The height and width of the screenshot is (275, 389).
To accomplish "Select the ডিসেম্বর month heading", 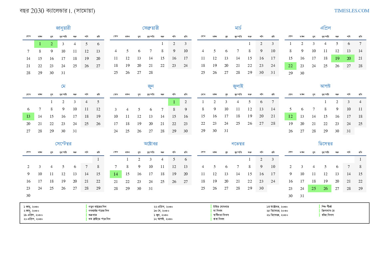I will (325, 144).
